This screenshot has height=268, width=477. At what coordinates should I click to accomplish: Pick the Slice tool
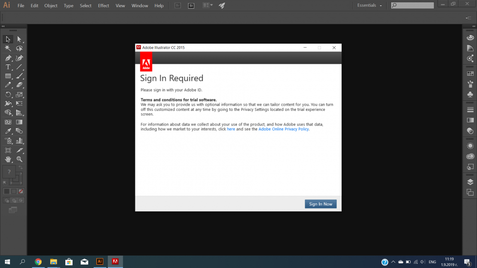[x=19, y=150]
